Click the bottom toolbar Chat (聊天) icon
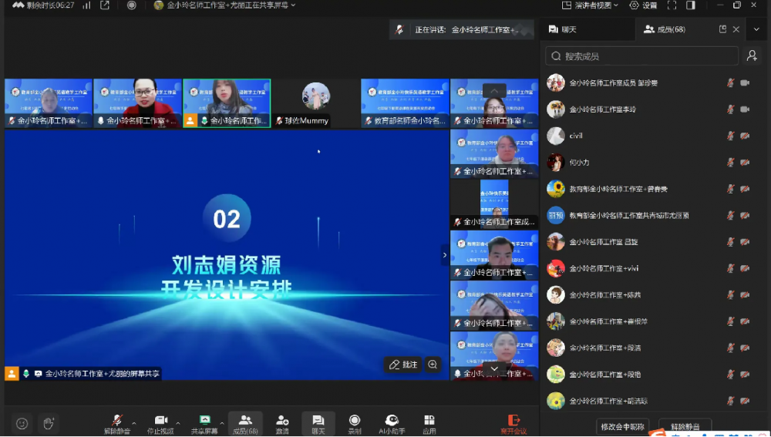Image resolution: width=771 pixels, height=437 pixels. coord(318,424)
